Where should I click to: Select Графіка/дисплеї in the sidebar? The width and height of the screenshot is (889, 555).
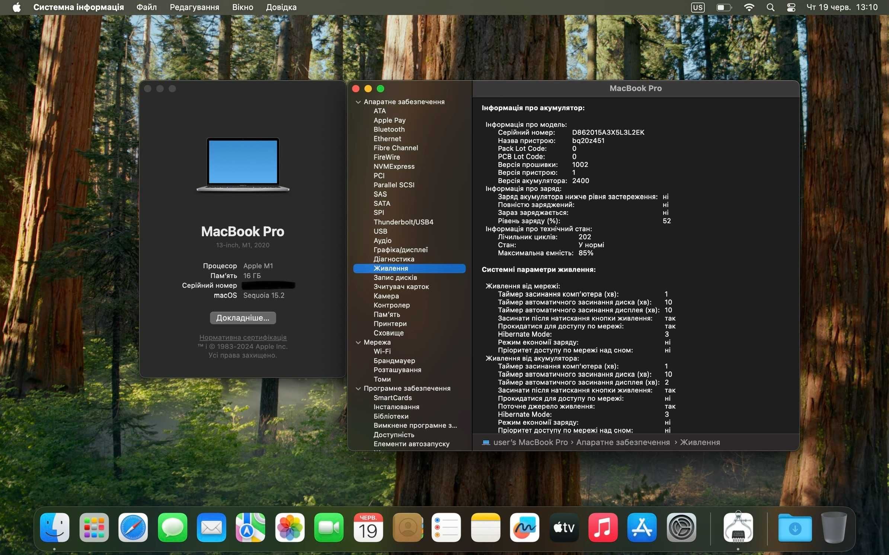tap(400, 250)
